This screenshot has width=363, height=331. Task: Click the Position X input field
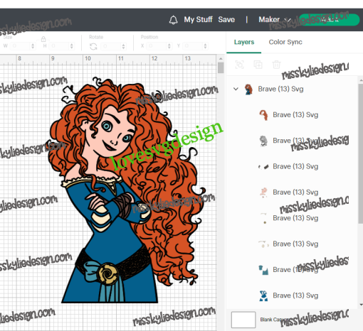[157, 46]
